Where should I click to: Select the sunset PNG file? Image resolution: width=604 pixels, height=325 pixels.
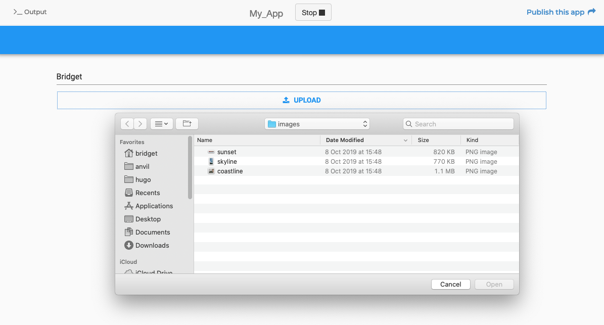pos(227,152)
